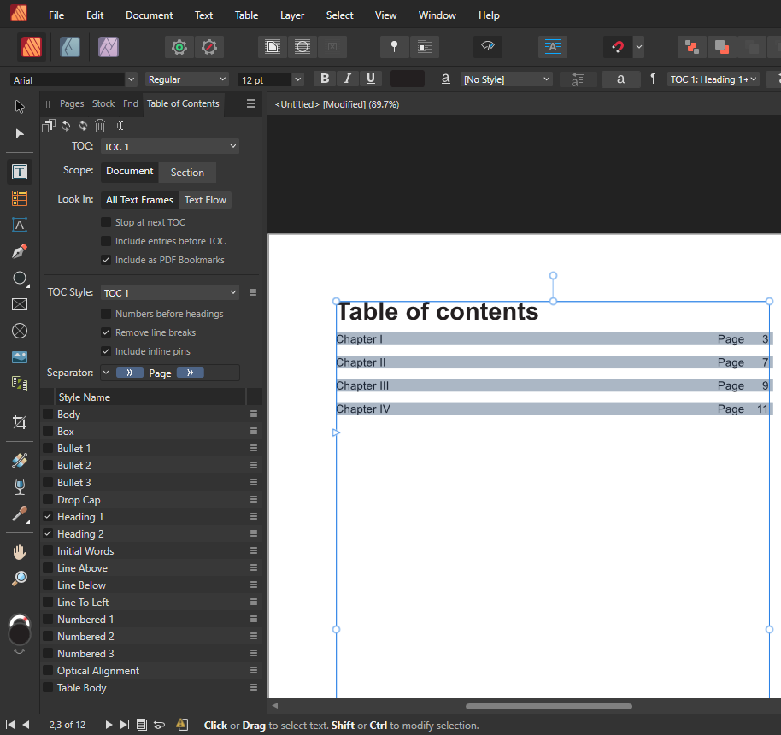
Task: Tick the Body style checkbox
Action: 48,415
